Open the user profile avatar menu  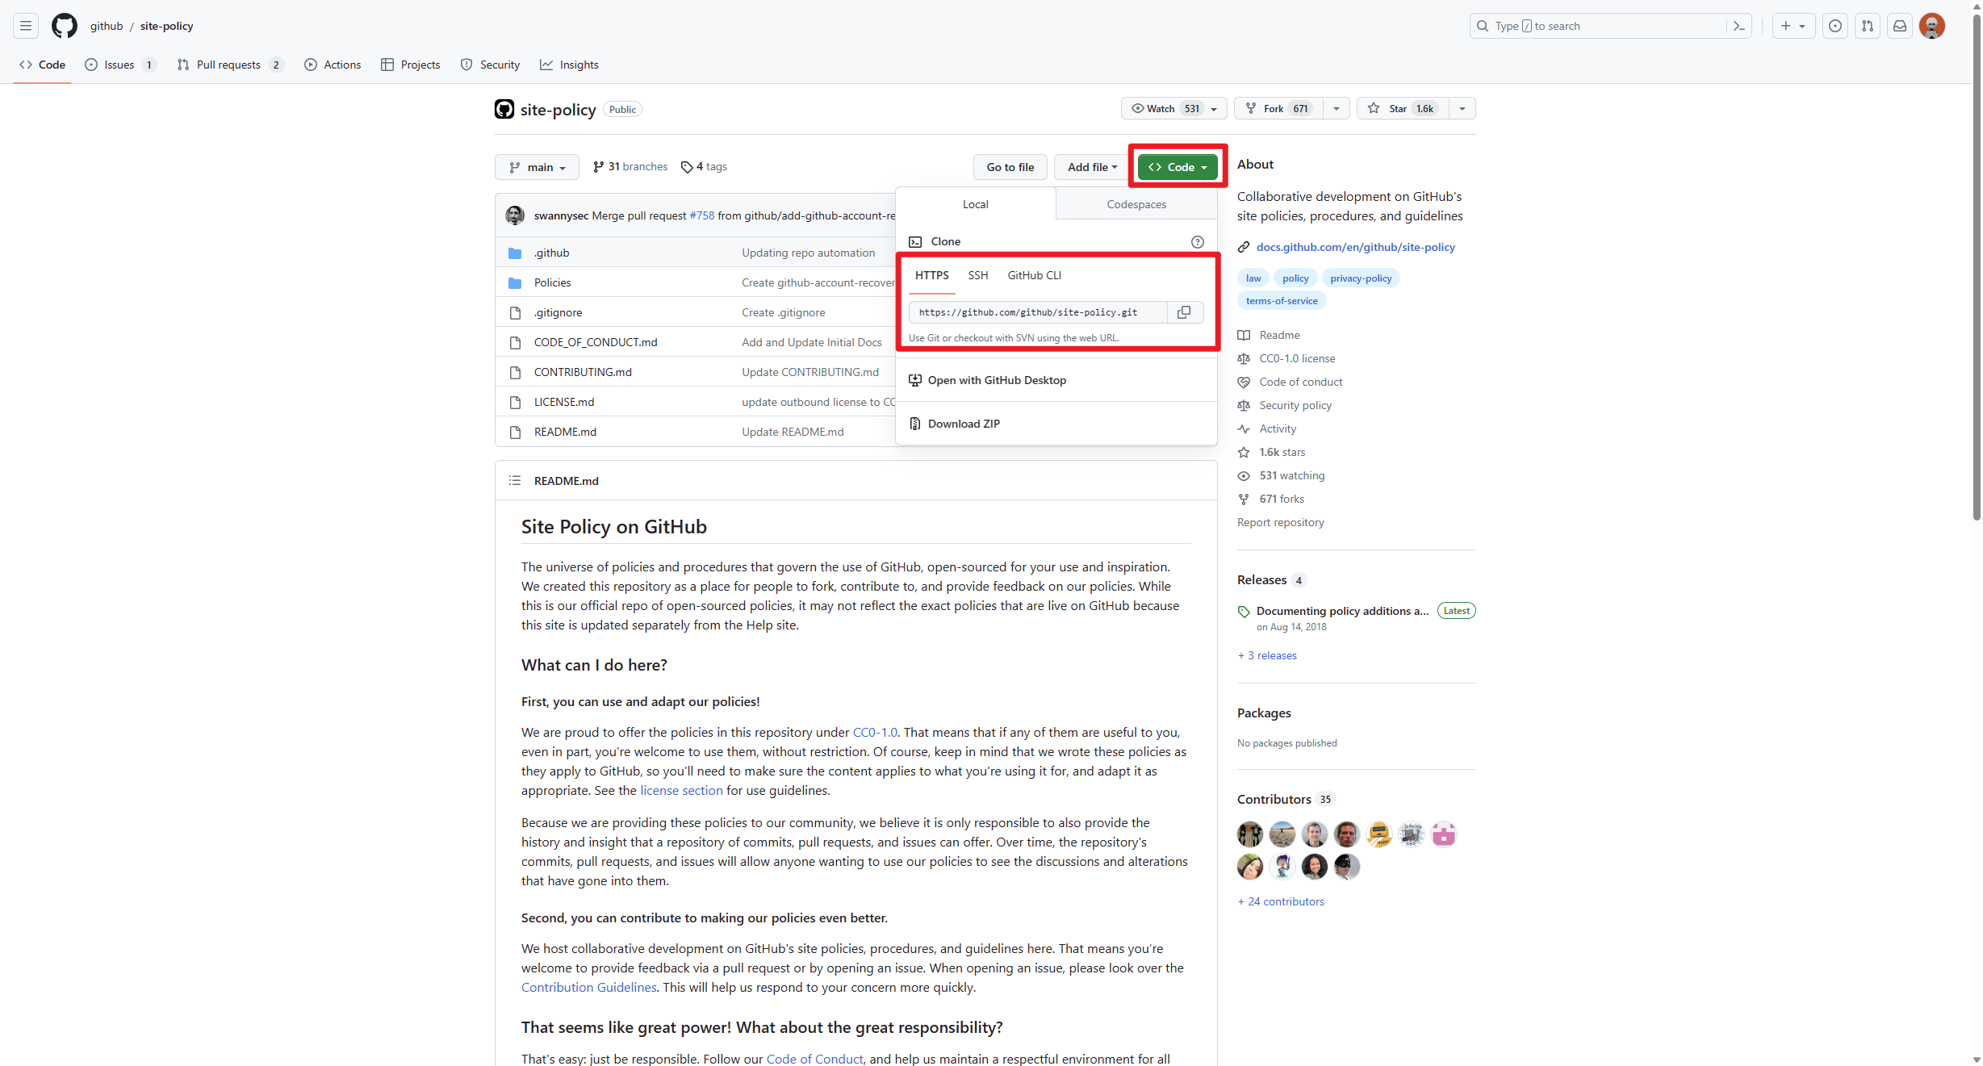click(x=1932, y=26)
